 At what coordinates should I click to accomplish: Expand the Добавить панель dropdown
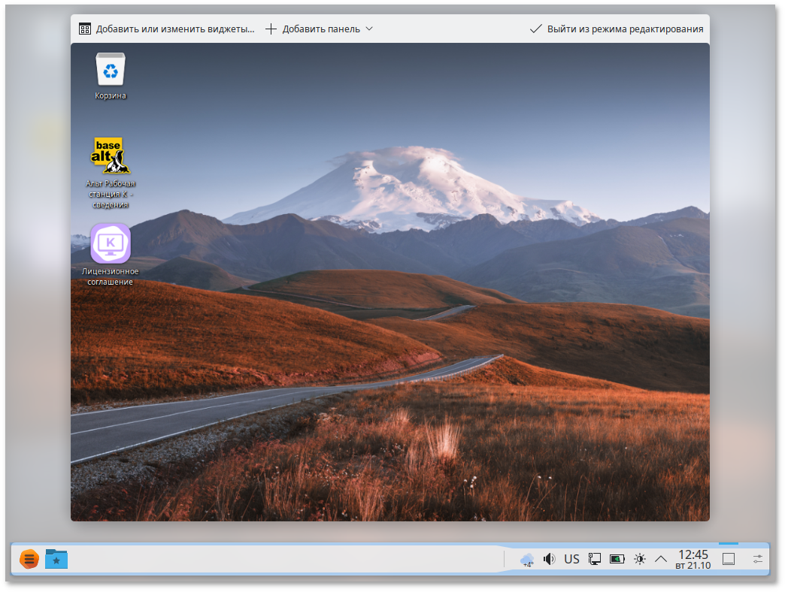pyautogui.click(x=368, y=29)
